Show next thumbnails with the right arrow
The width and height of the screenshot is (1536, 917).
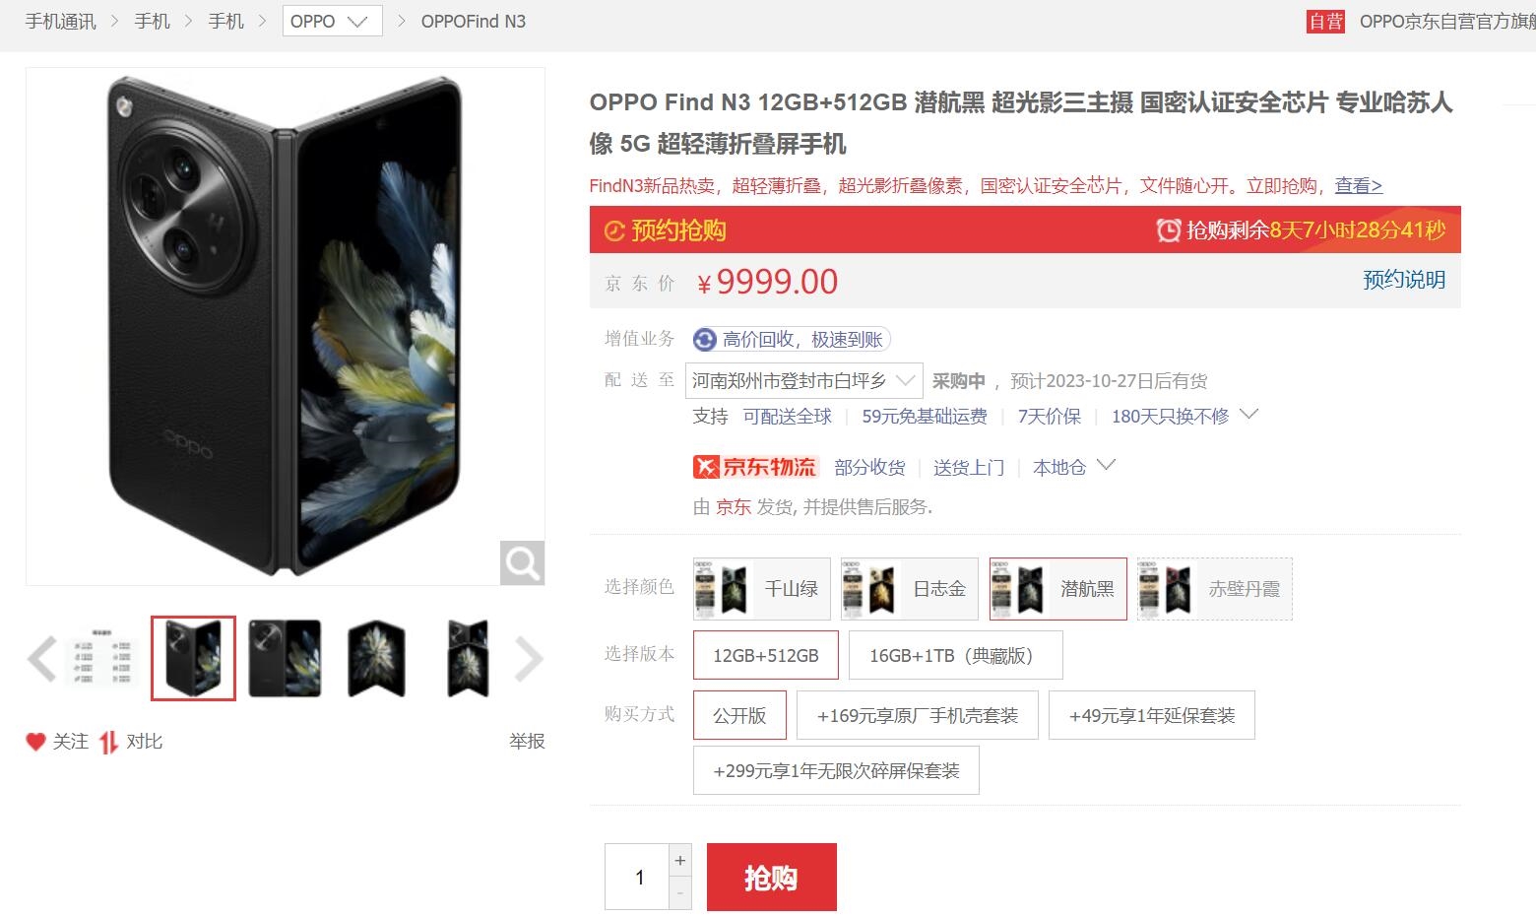coord(529,659)
